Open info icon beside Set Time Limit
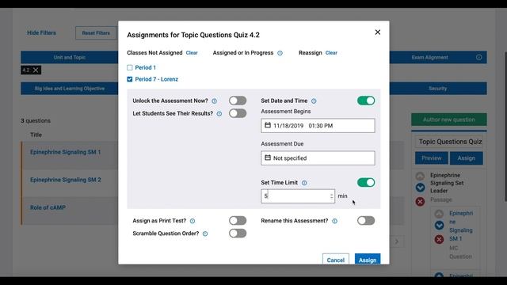The image size is (507, 285). coord(304,183)
